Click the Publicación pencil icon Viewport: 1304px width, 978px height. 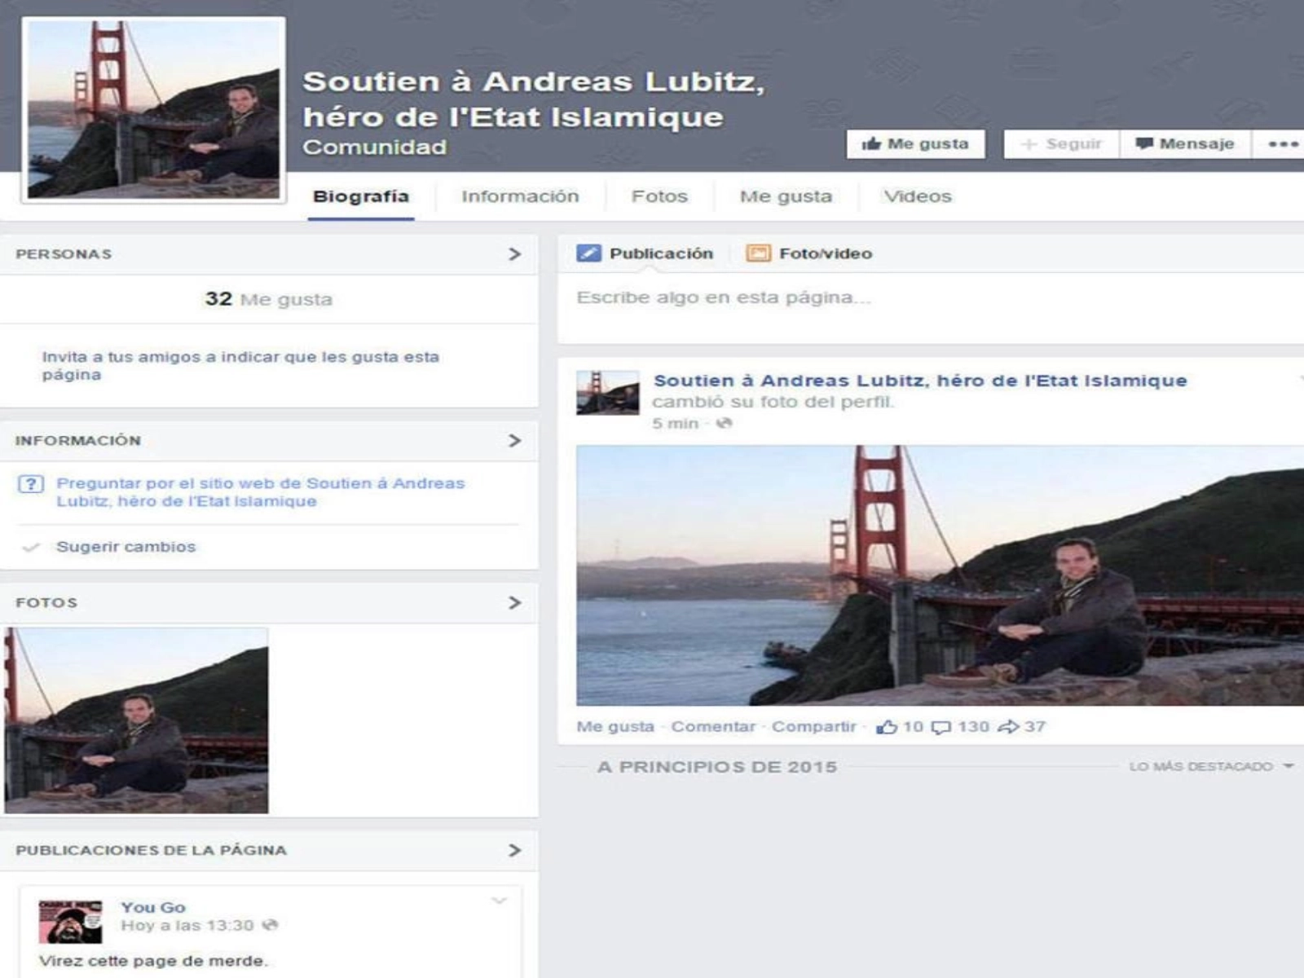pyautogui.click(x=588, y=253)
